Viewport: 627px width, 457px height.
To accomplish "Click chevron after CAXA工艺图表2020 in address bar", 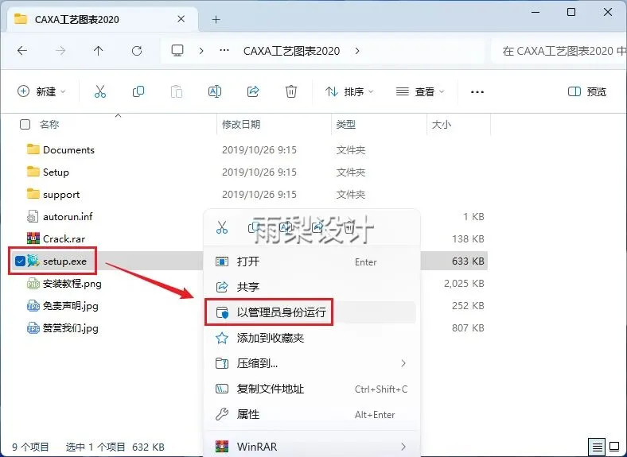I will coord(357,51).
